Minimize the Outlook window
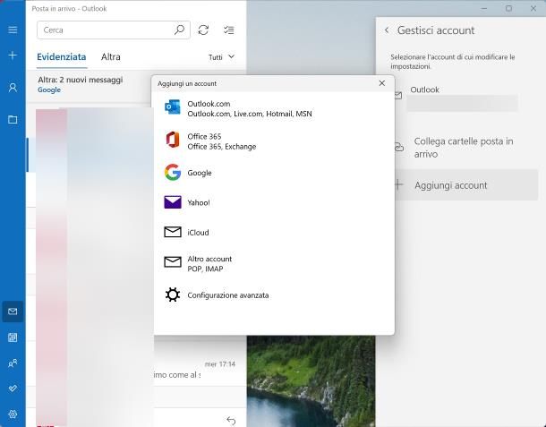 tap(484, 8)
